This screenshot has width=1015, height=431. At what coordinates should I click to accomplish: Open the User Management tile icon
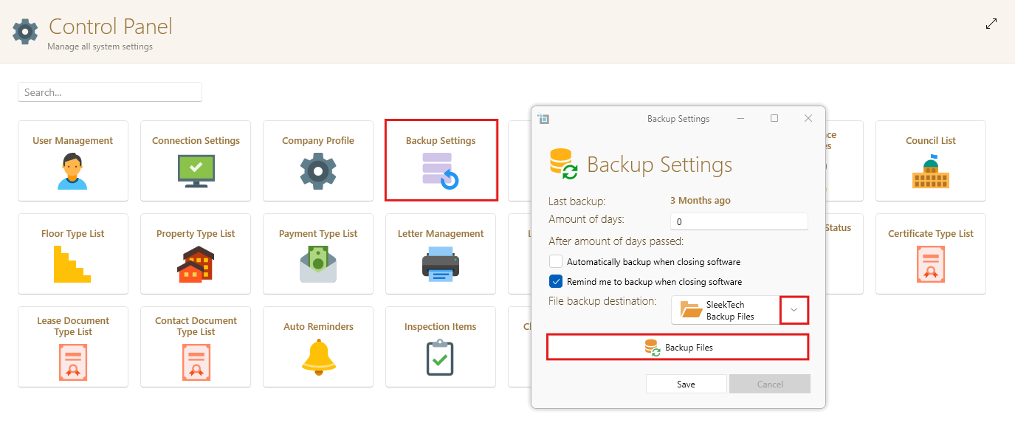(x=73, y=171)
